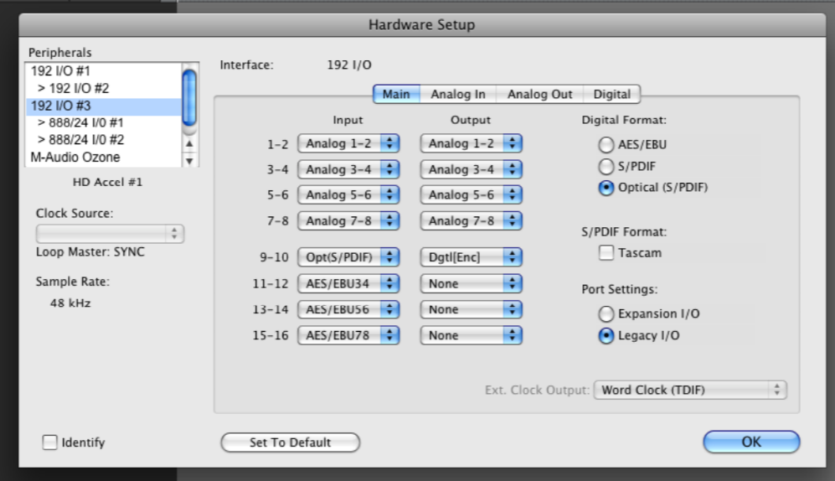Confirm with the OK button
Image resolution: width=835 pixels, height=481 pixels.
(751, 442)
